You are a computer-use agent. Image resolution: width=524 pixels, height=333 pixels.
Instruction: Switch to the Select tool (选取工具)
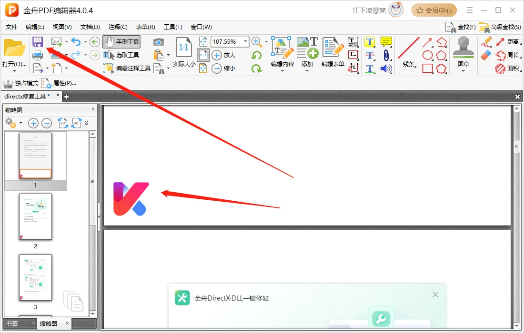(121, 55)
